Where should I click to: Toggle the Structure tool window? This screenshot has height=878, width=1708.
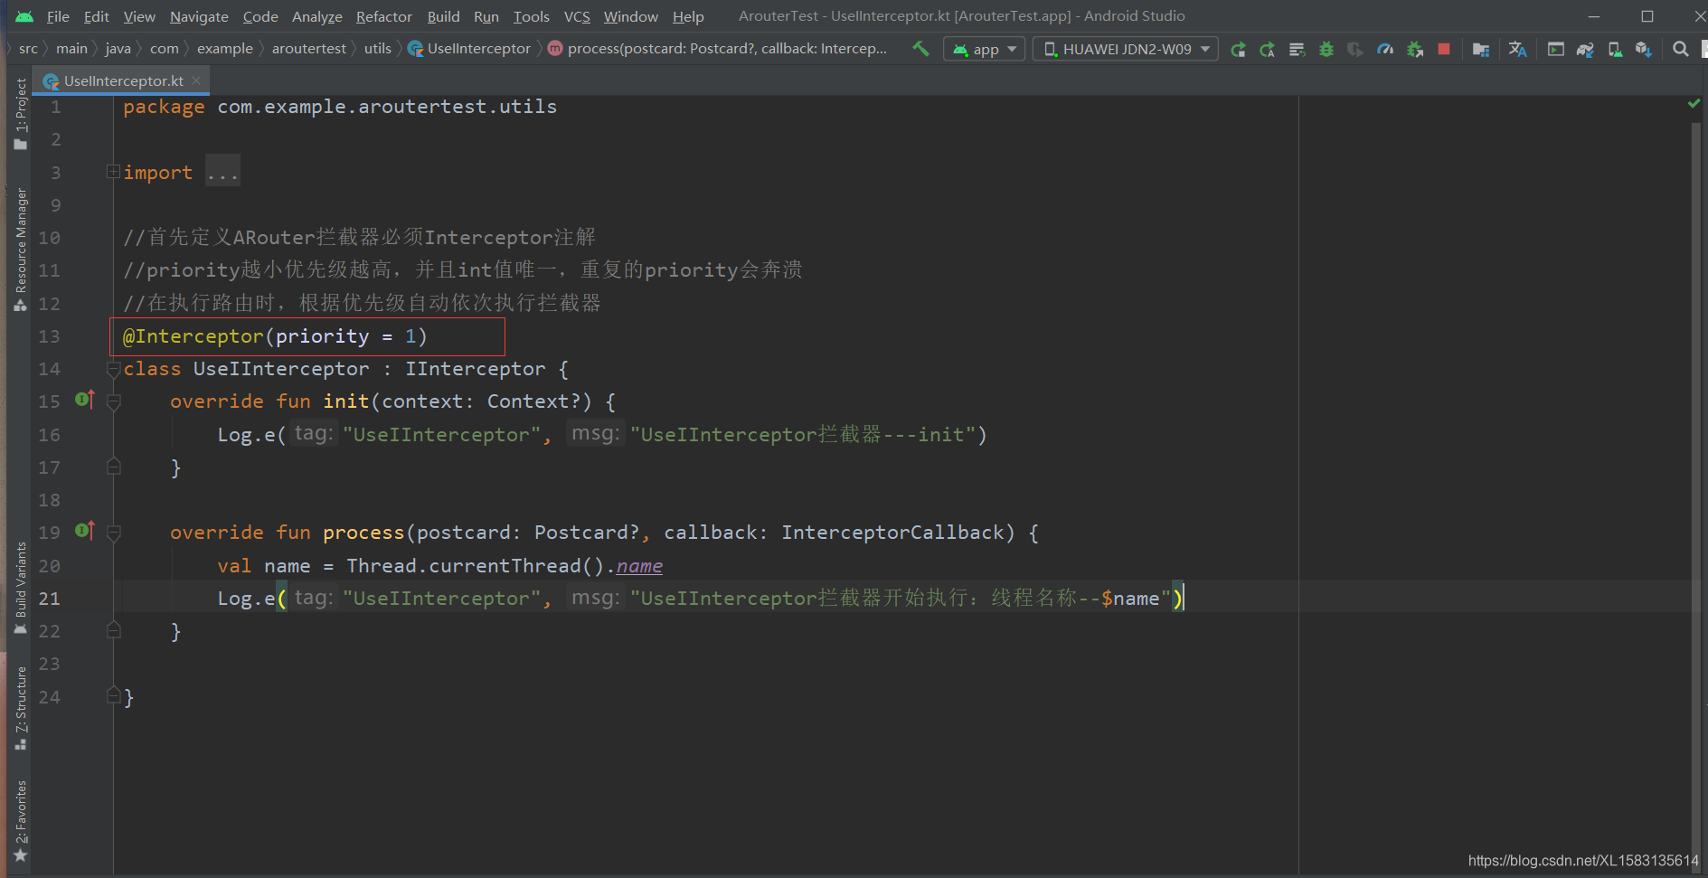point(21,709)
